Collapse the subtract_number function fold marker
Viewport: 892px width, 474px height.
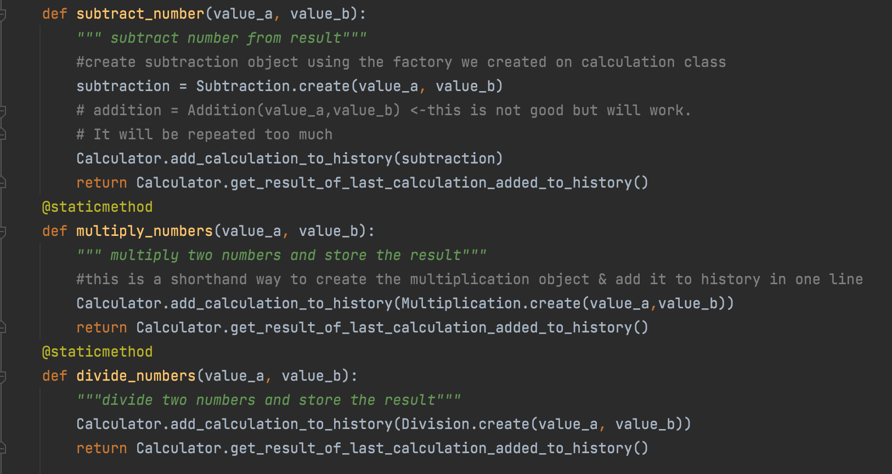tap(2, 14)
